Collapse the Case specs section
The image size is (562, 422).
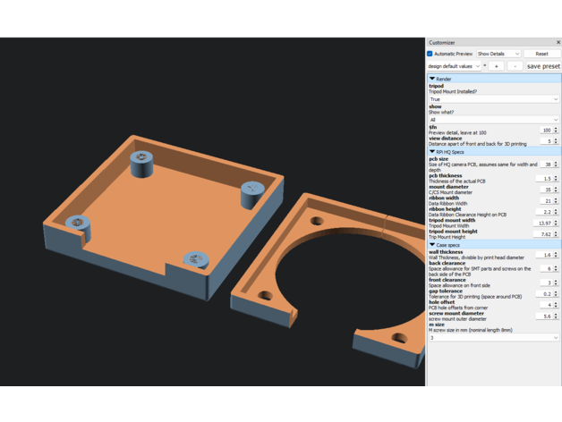[433, 244]
